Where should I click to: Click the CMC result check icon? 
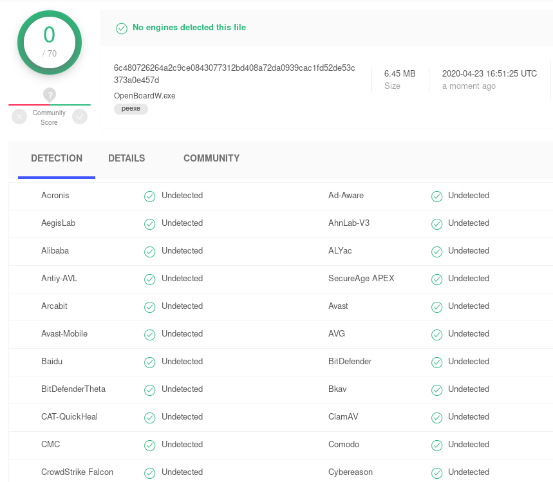click(150, 445)
